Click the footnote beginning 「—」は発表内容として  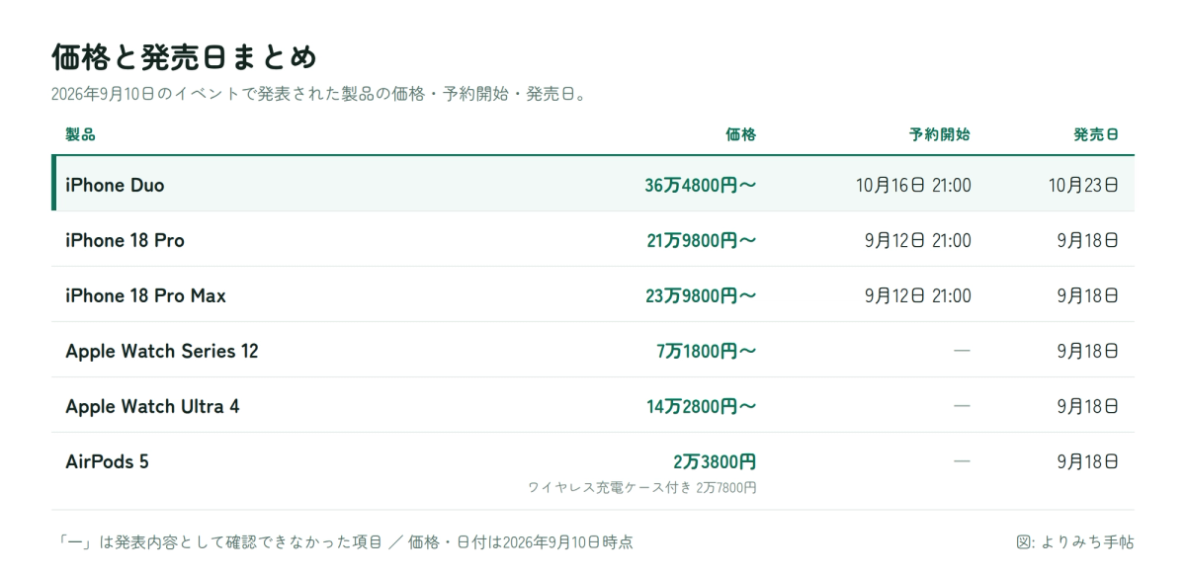(344, 541)
